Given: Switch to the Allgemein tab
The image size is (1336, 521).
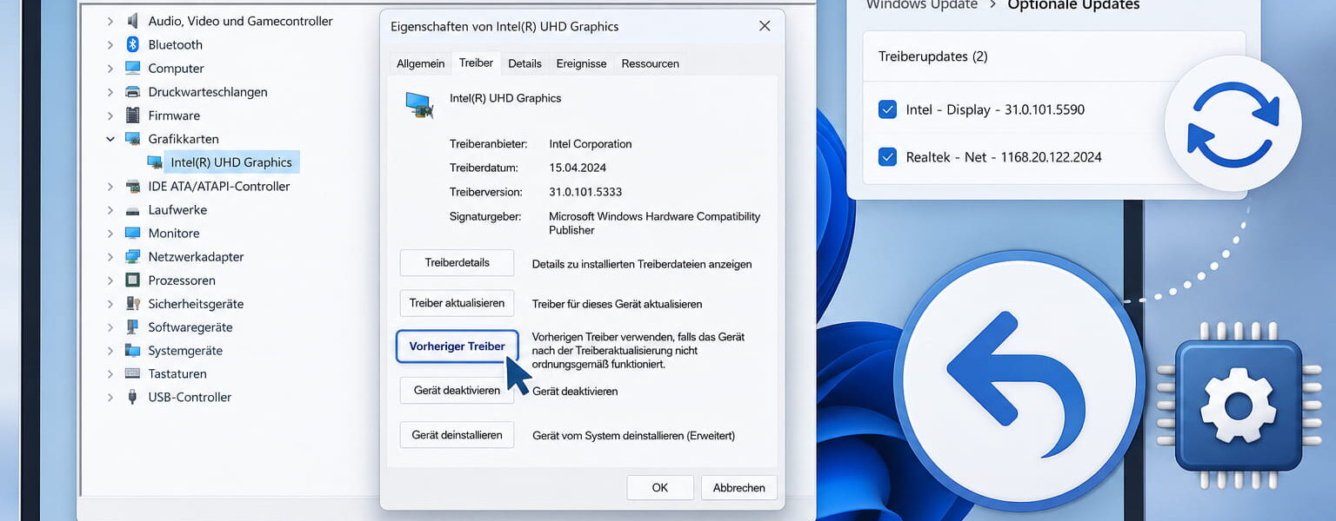Looking at the screenshot, I should pyautogui.click(x=421, y=63).
